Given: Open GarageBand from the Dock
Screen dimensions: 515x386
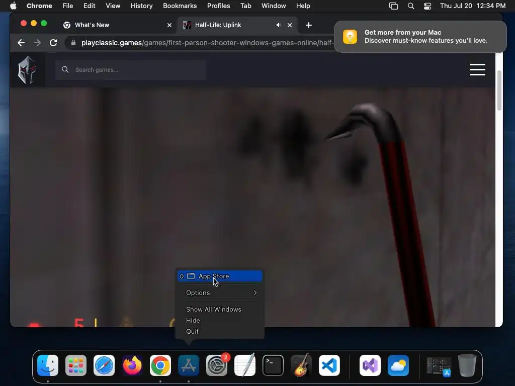Looking at the screenshot, I should (x=301, y=365).
